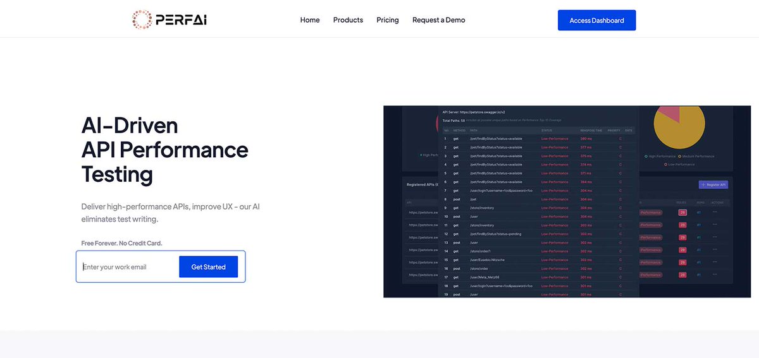Click the 'Total Paths: 58' text
The height and width of the screenshot is (358, 759).
point(454,120)
